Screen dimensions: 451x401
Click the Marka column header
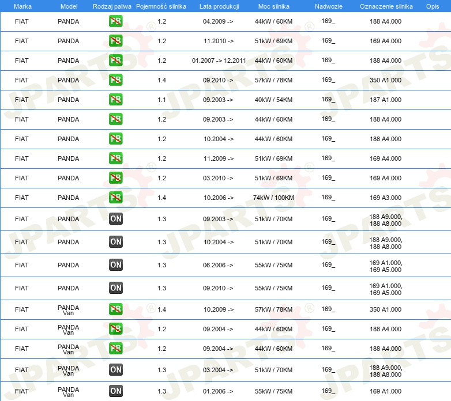pos(22,6)
